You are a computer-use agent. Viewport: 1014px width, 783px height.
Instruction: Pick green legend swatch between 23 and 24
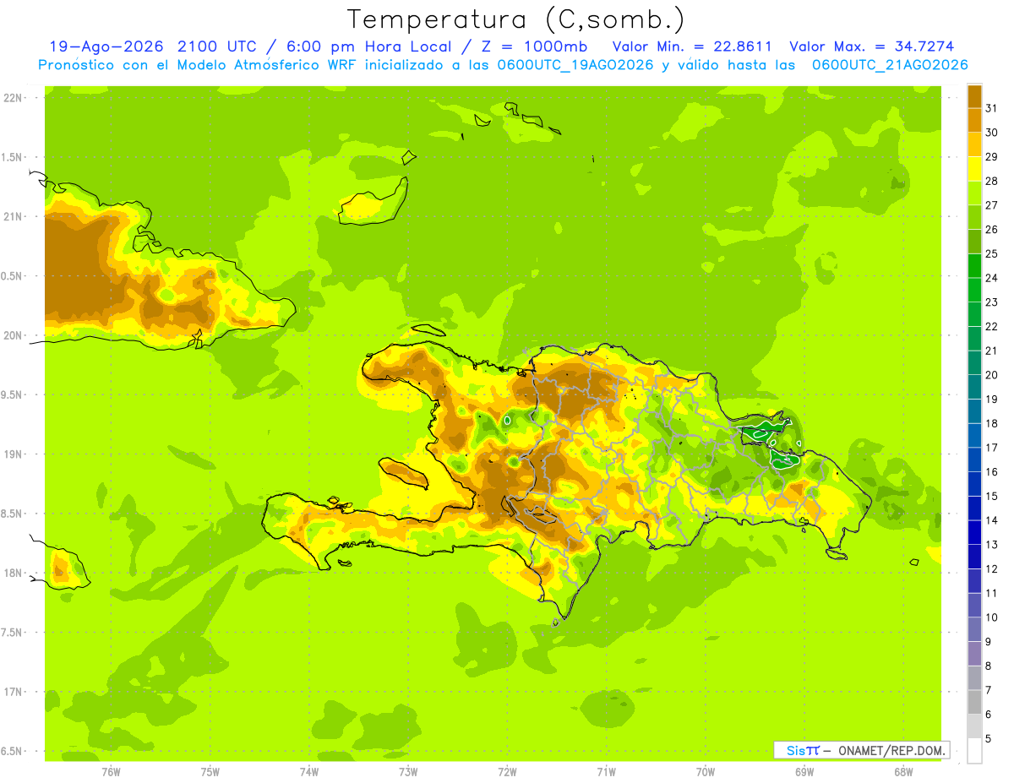(974, 289)
